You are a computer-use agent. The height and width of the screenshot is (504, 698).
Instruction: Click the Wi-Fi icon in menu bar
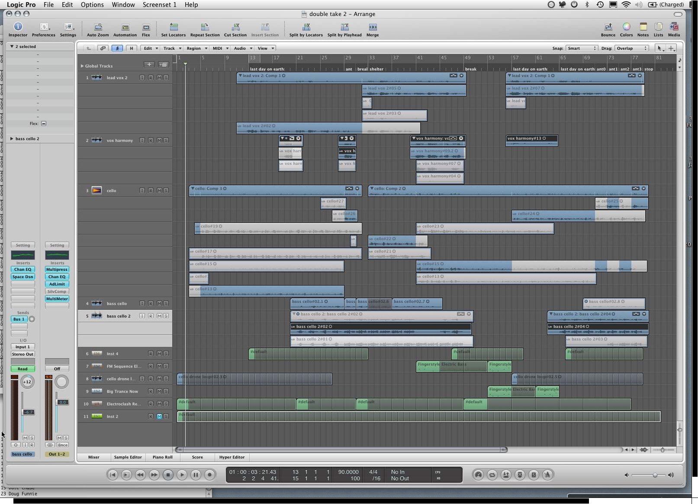coord(626,4)
